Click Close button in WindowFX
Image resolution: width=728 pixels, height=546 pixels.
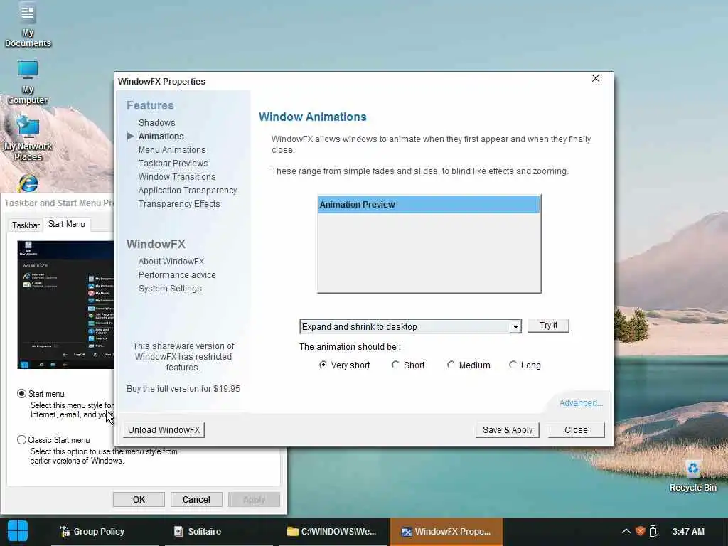click(576, 430)
